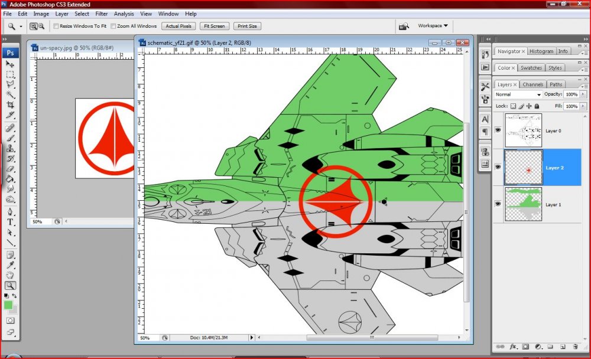Switch to the Histogram tab
Viewport: 591px width, 359px height.
coord(541,51)
